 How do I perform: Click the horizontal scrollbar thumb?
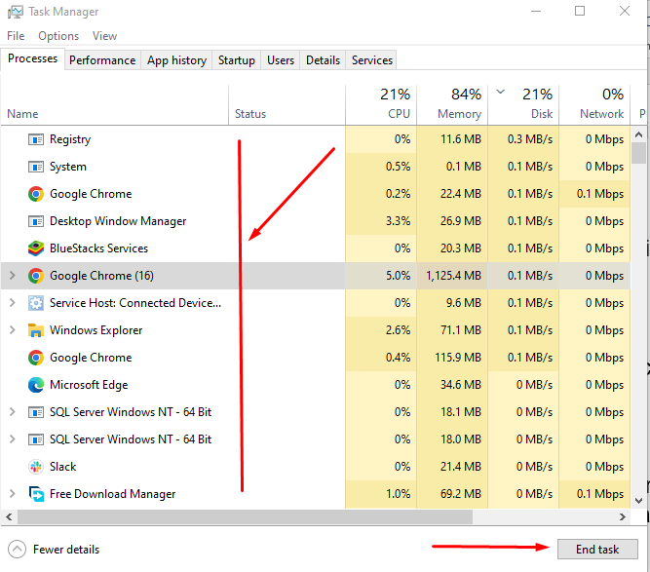(245, 516)
